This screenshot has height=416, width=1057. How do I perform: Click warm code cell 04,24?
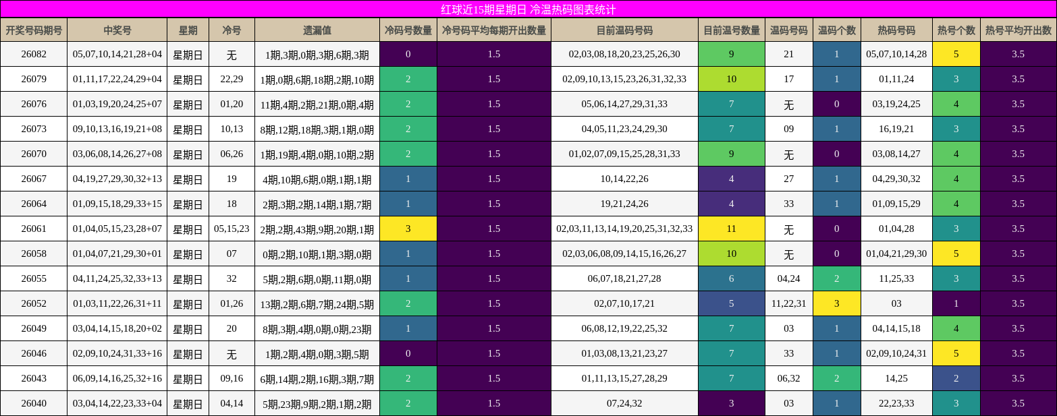789,278
